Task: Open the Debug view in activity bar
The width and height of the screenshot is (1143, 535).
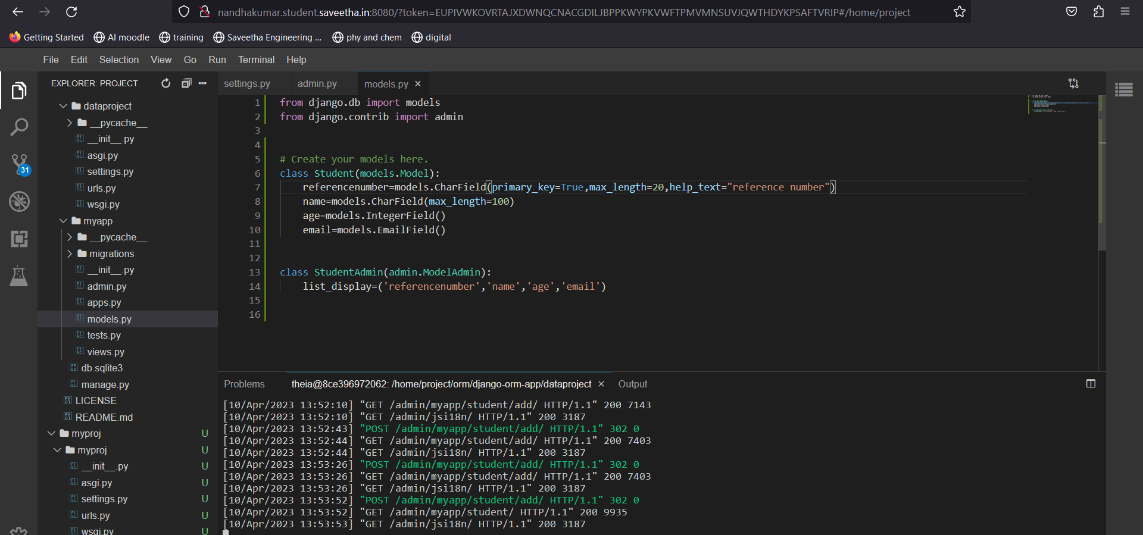Action: click(19, 201)
